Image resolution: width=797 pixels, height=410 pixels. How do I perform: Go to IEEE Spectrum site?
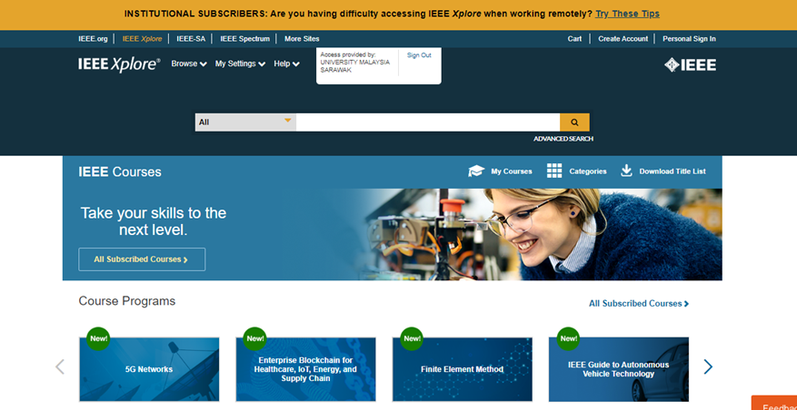245,39
